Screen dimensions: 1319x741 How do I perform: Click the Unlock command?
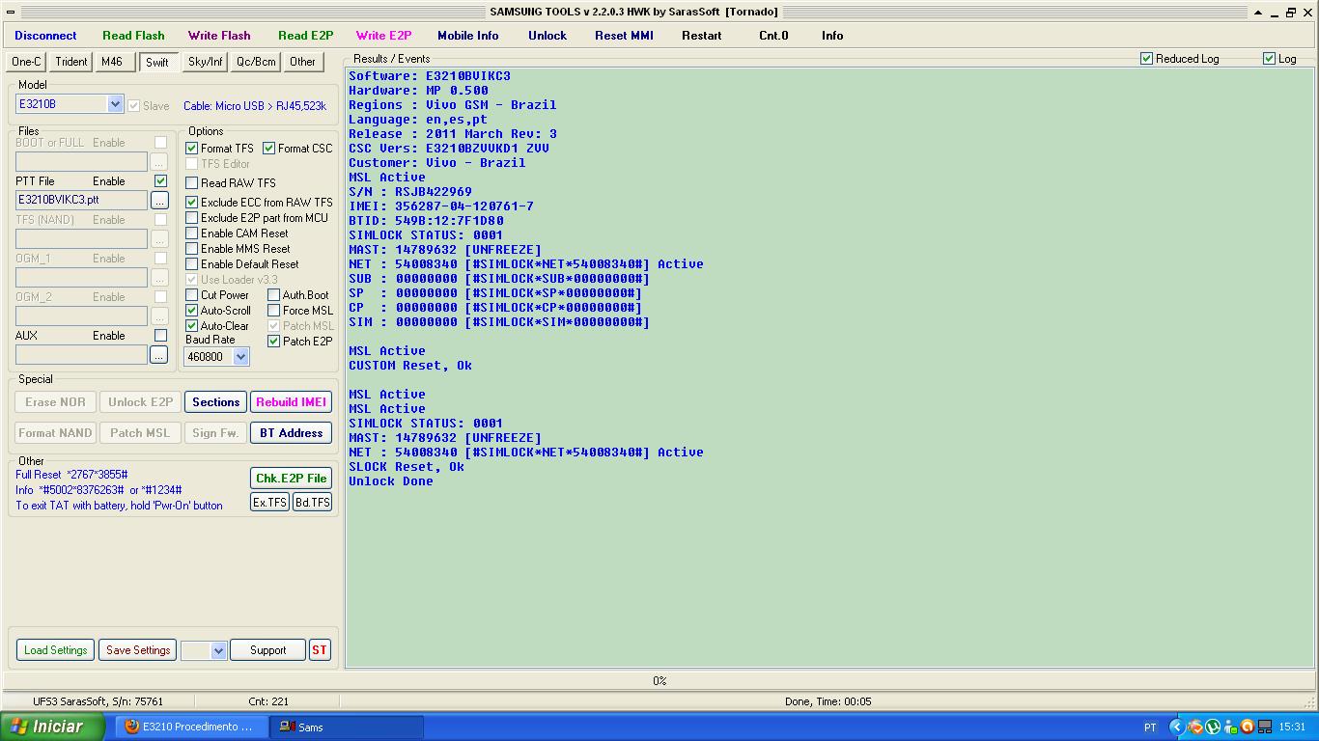(547, 36)
